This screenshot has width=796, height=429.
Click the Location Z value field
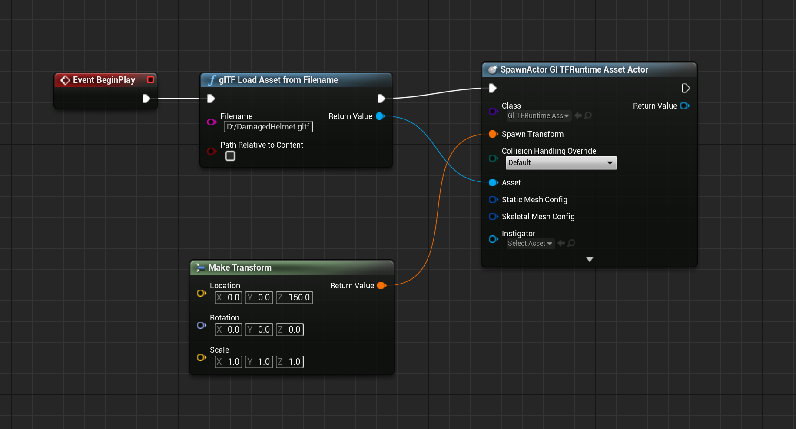tap(295, 298)
